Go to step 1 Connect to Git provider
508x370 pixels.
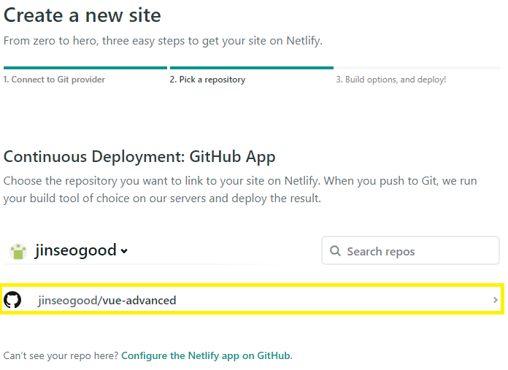[x=54, y=80]
